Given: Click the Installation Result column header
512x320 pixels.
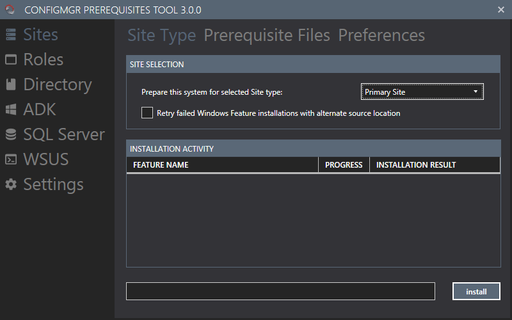Looking at the screenshot, I should [435, 165].
